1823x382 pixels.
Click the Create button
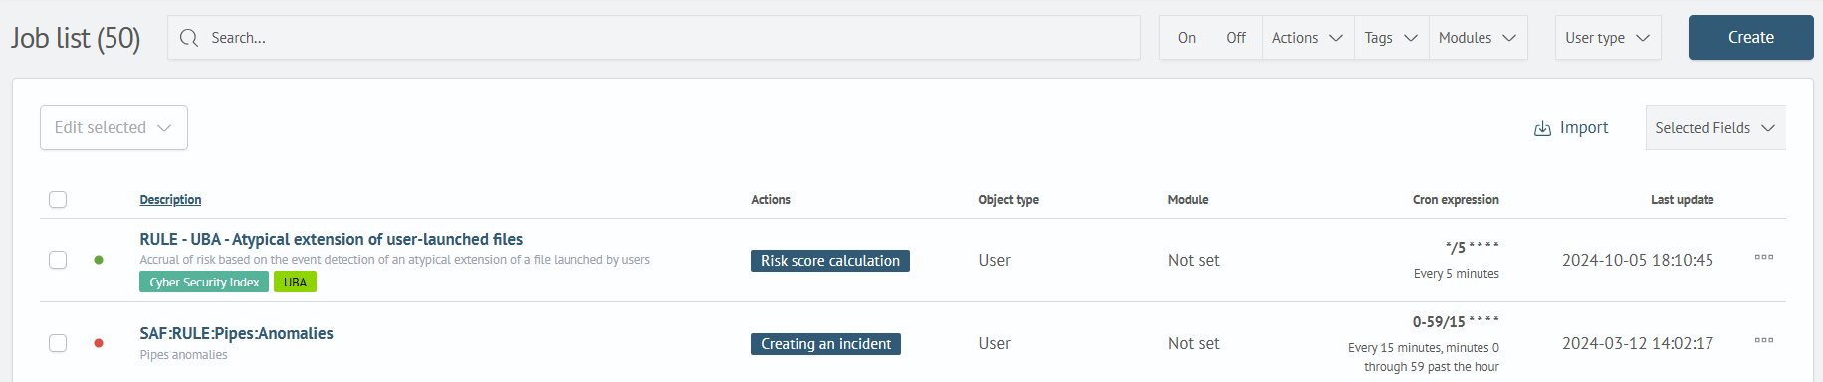(x=1750, y=38)
